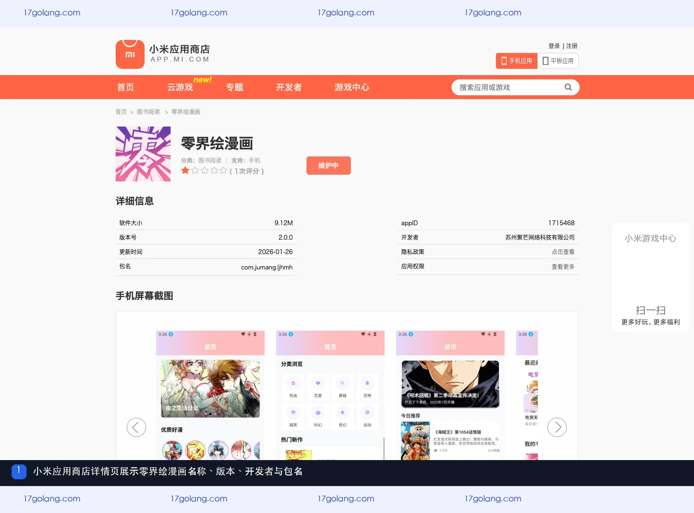Click the (1次评分) rating count text
This screenshot has height=513, width=694.
(247, 171)
